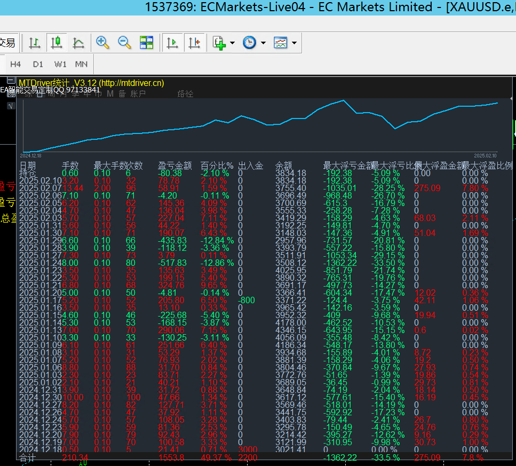The height and width of the screenshot is (466, 516).
Task: Click the indicators list add icon
Action: tap(219, 43)
